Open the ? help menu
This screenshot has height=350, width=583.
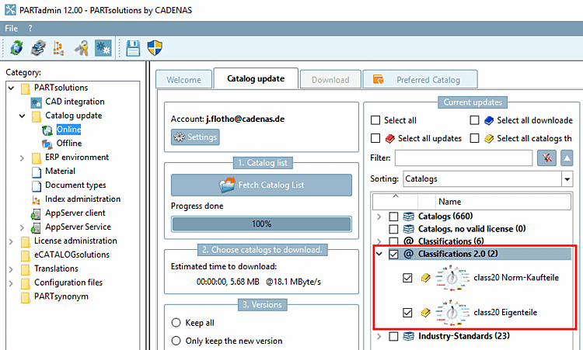click(x=30, y=28)
